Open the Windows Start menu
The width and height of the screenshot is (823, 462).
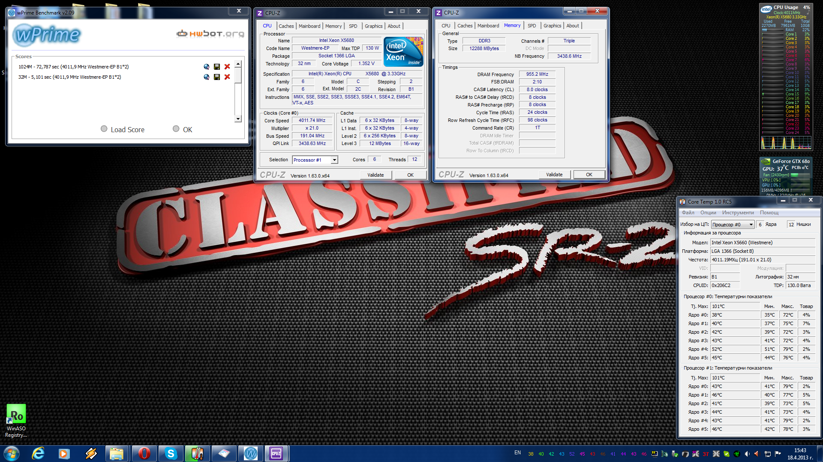pos(12,453)
